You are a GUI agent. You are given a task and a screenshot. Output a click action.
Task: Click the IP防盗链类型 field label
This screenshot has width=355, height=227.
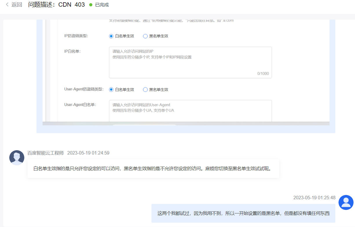[76, 36]
